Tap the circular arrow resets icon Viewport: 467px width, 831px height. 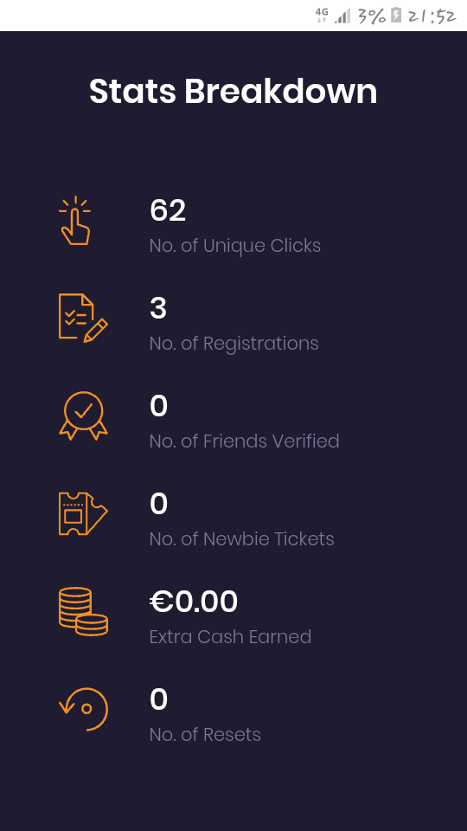coord(83,709)
